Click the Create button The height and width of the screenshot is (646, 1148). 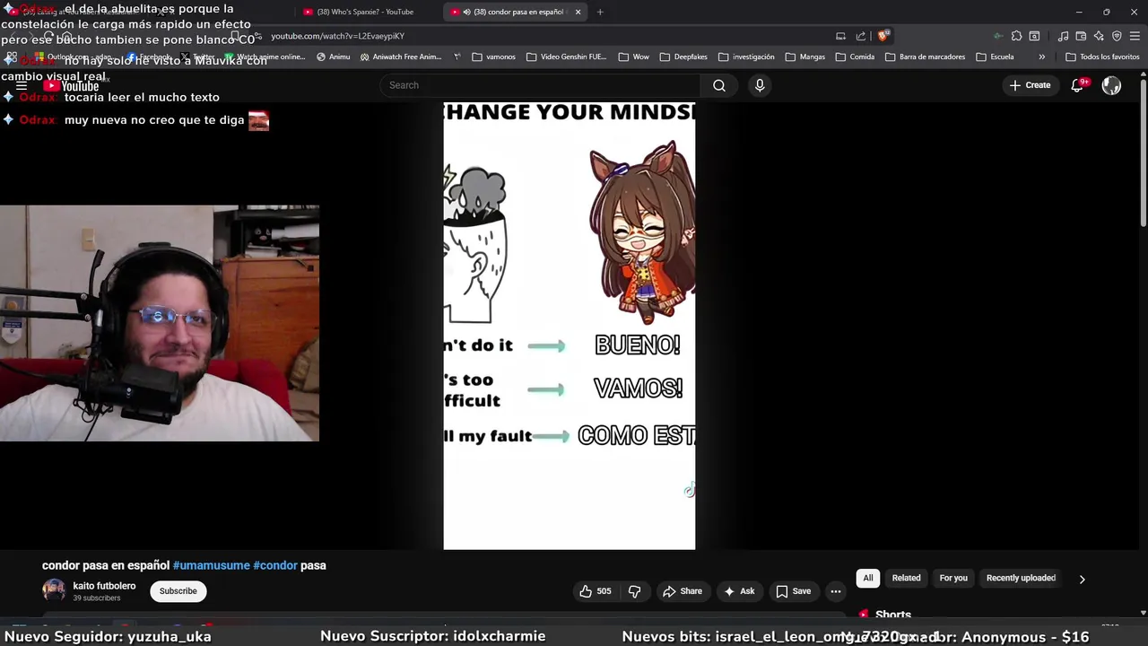(1030, 85)
